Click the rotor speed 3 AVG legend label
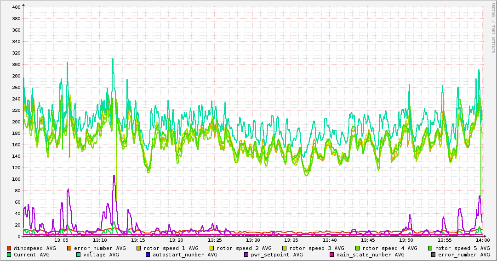This screenshot has height=261, width=497. coord(316,248)
